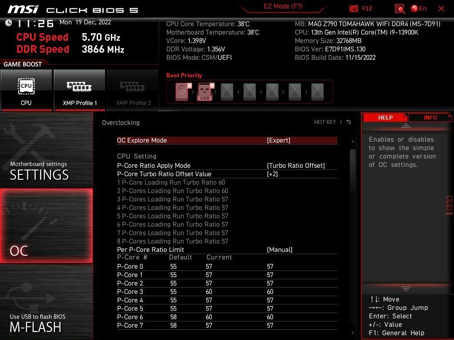Select hard disk boot priority device
454x340 pixels.
pyautogui.click(x=184, y=92)
